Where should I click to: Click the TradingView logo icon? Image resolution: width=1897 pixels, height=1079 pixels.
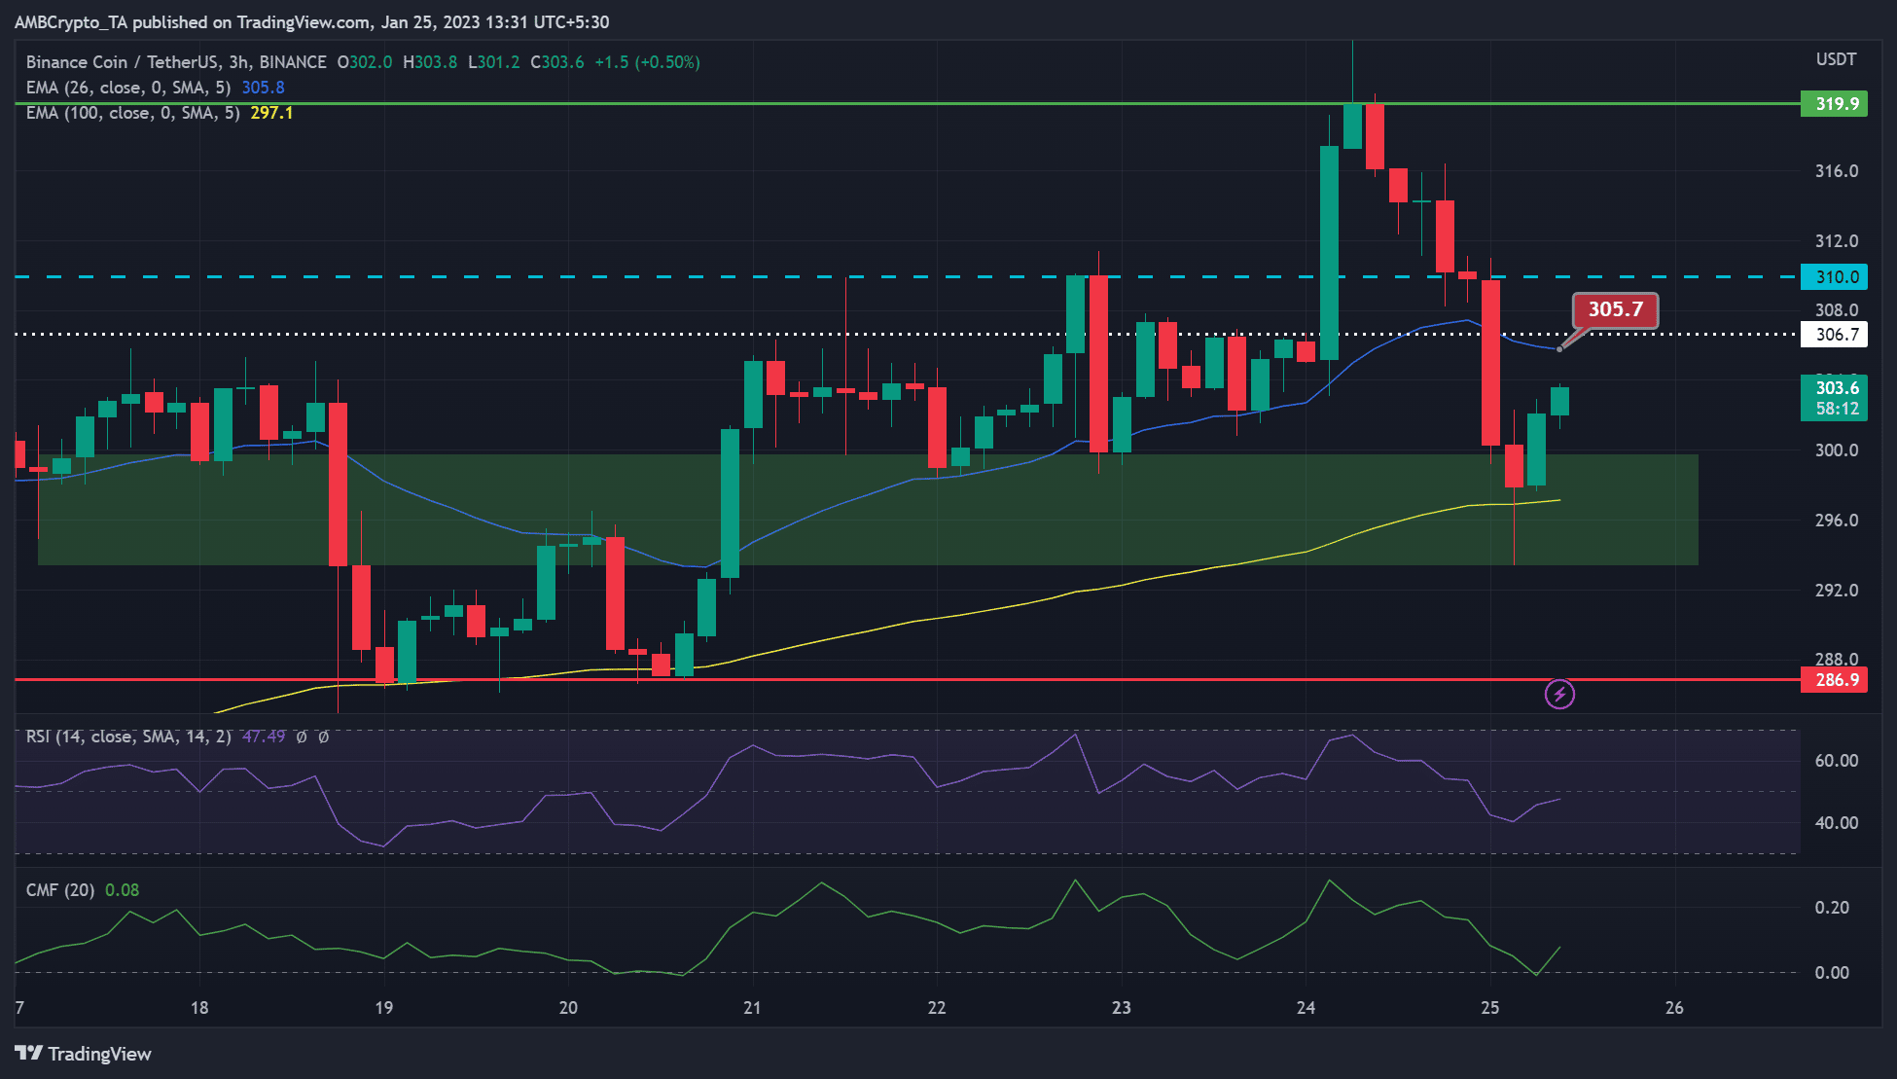(x=28, y=1053)
